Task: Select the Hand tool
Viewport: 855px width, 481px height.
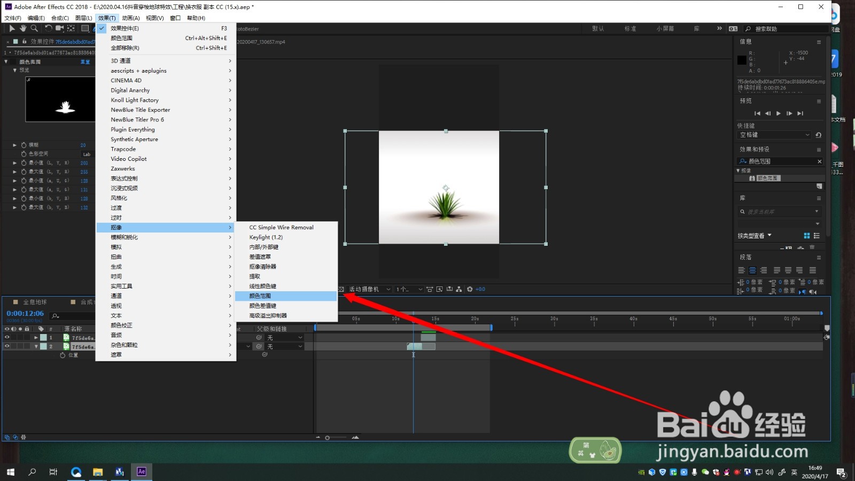Action: point(23,28)
